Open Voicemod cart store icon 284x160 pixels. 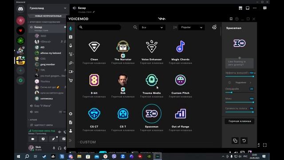click(71, 80)
